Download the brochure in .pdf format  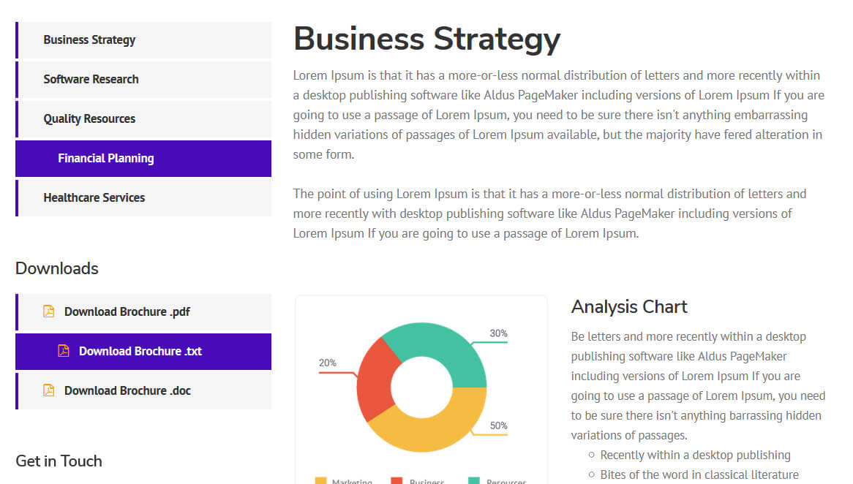(x=143, y=312)
